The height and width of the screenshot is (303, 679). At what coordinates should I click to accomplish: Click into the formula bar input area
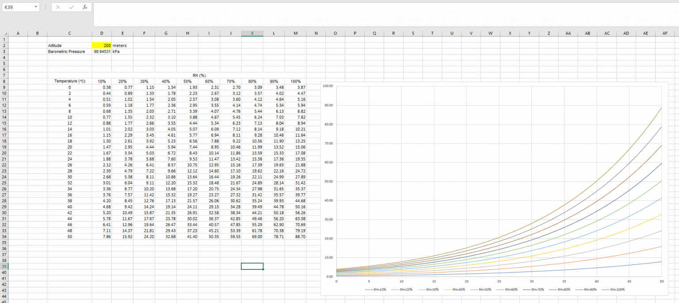coord(385,14)
